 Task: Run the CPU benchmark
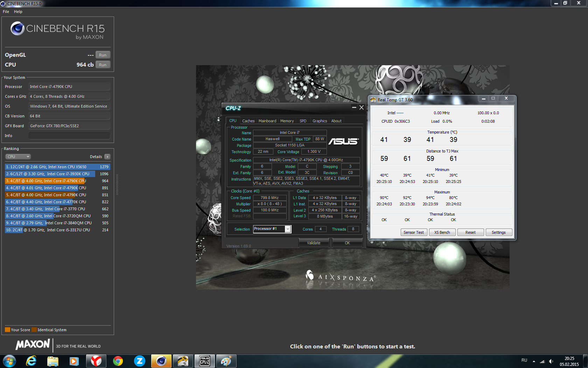[103, 65]
